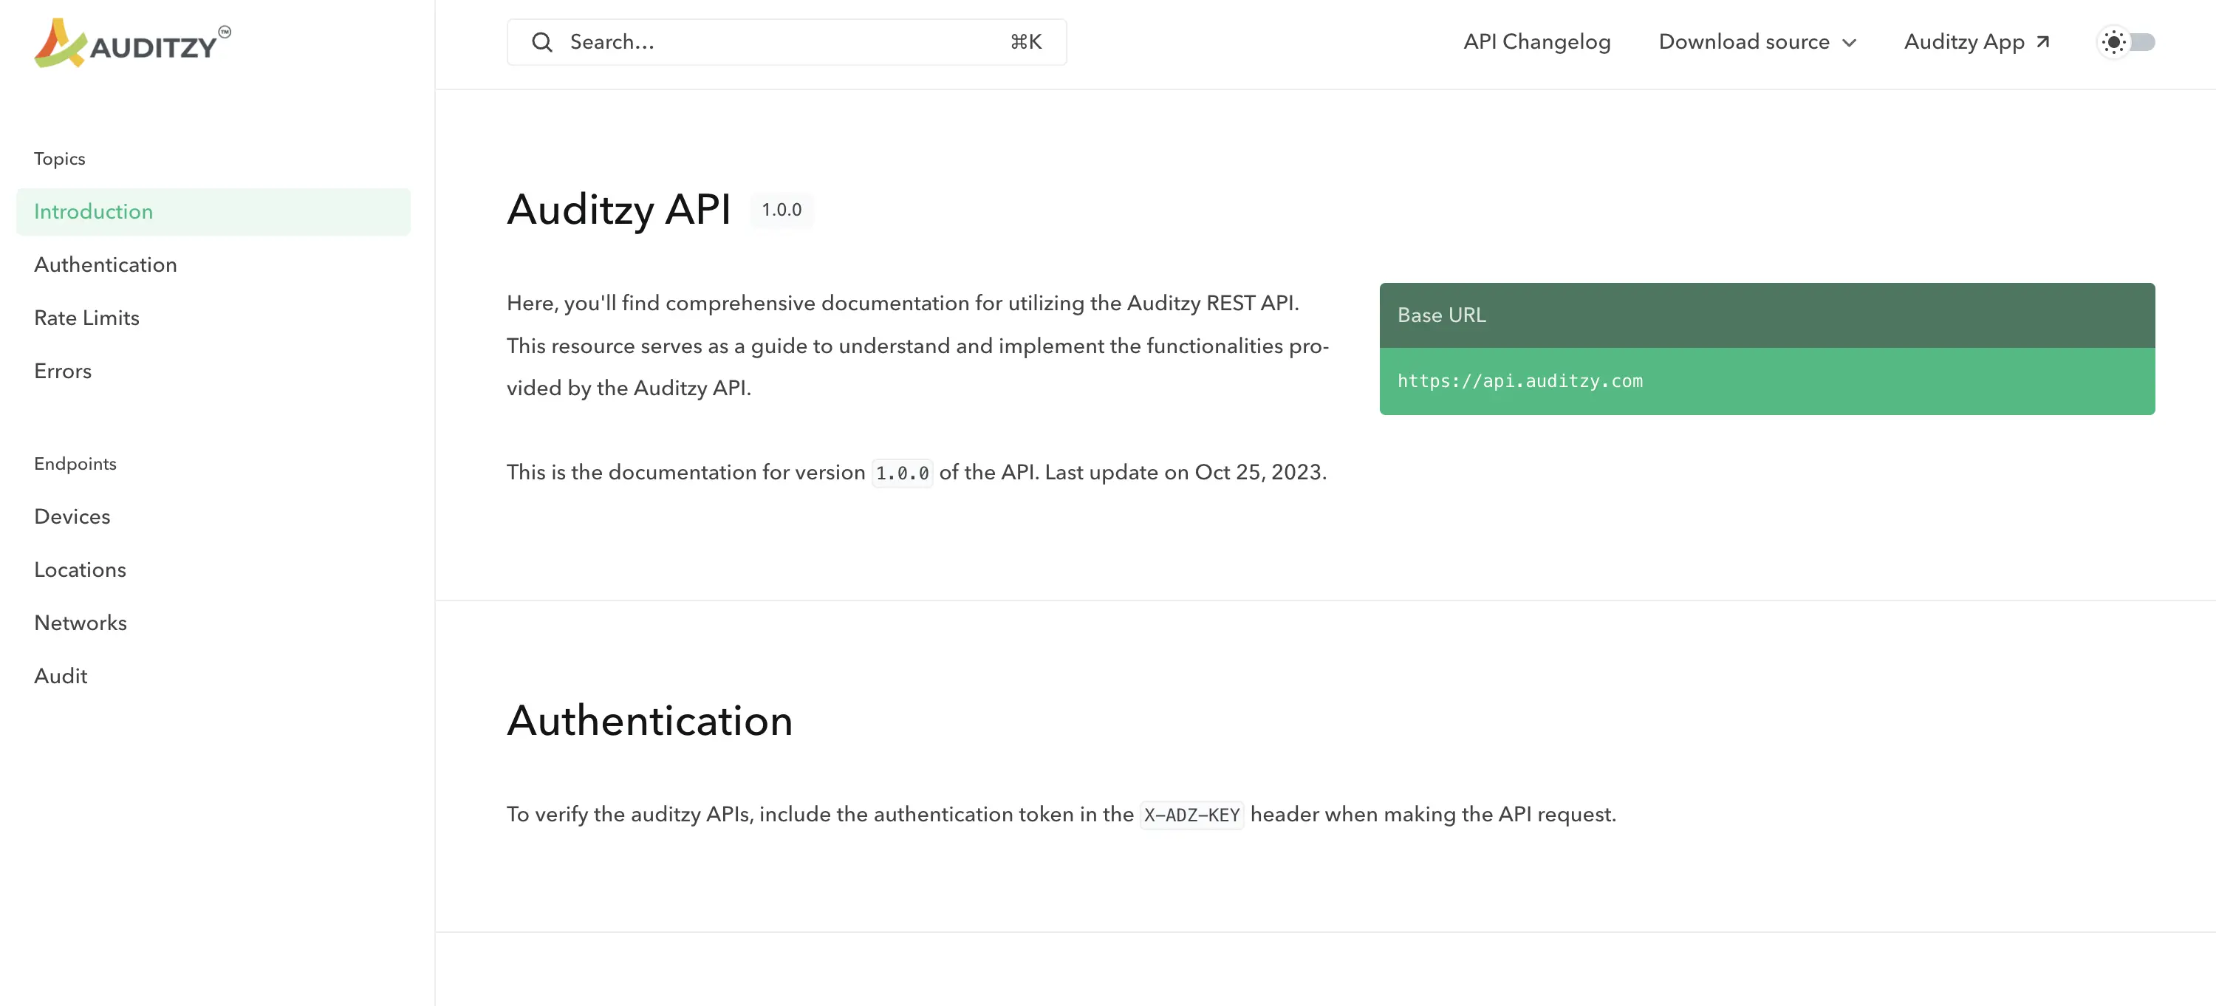This screenshot has width=2216, height=1006.
Task: Click the Base URL panel header
Action: pos(1767,315)
